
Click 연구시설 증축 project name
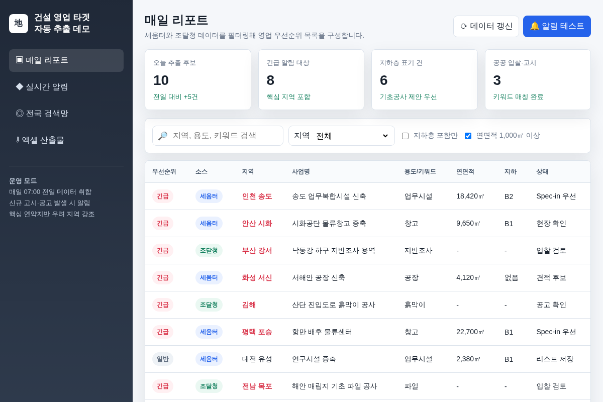coord(314,359)
